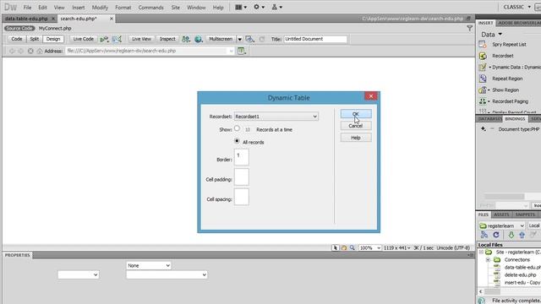Click the related files filter icon
This screenshot has height=304, width=541.
pyautogui.click(x=469, y=28)
